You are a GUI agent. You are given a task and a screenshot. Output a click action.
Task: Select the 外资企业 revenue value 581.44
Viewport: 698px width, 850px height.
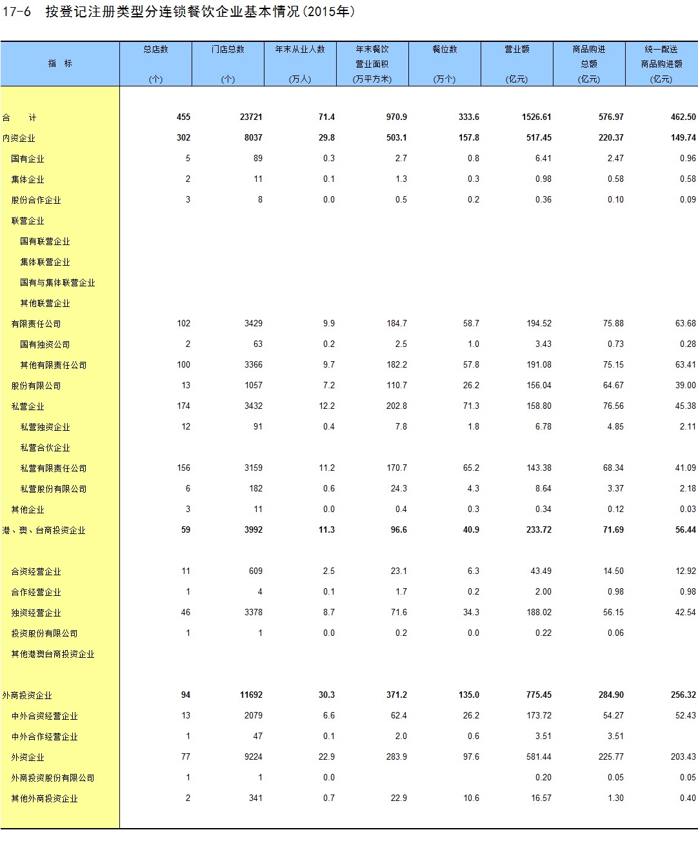coord(539,756)
